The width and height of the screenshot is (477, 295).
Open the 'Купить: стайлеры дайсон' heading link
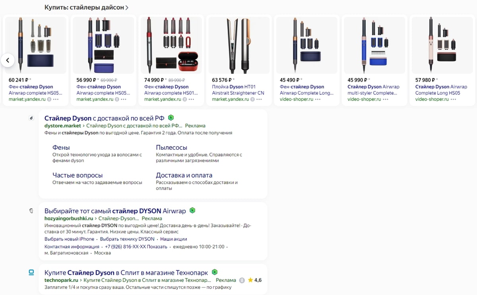pos(86,8)
